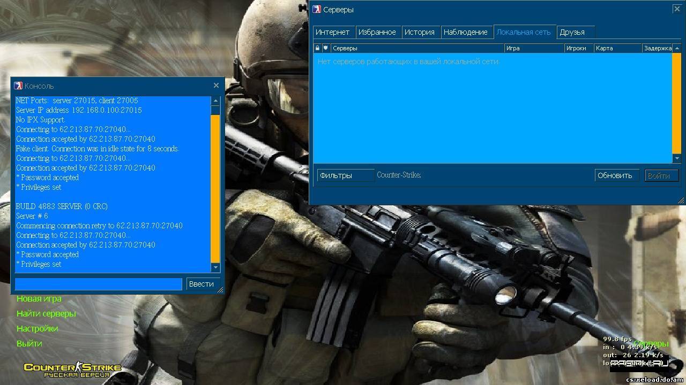Screen dimensions: 686x385
Task: Click the padlock icon in the server list header
Action: pos(317,48)
